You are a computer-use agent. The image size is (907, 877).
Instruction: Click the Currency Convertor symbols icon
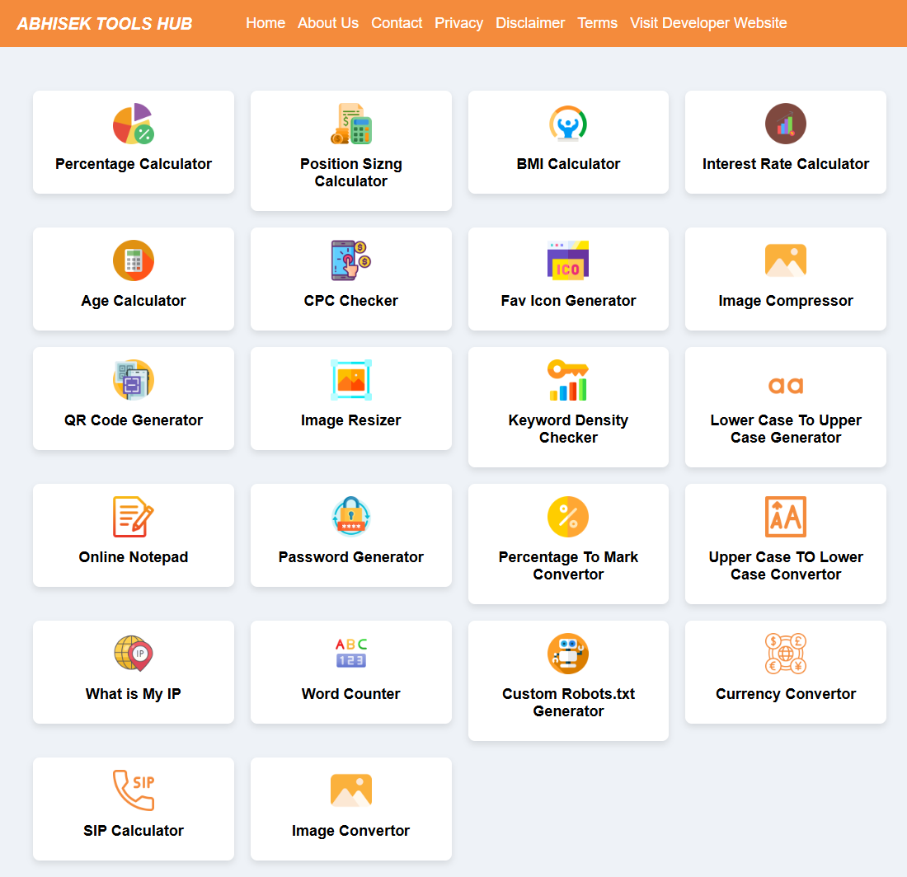(x=786, y=654)
